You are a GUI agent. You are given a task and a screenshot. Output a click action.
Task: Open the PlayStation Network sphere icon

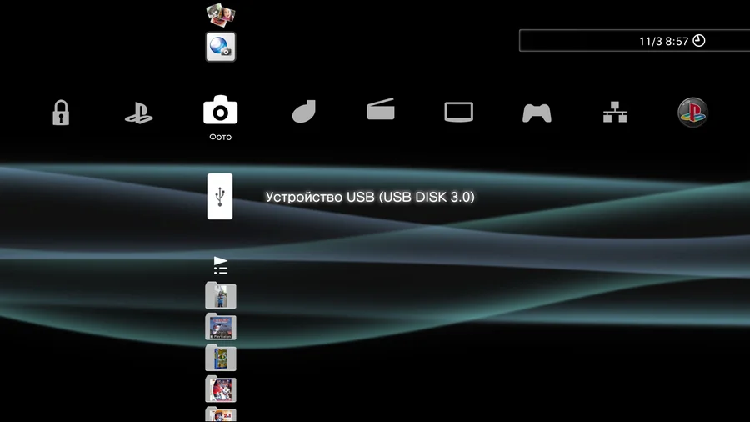(x=692, y=113)
